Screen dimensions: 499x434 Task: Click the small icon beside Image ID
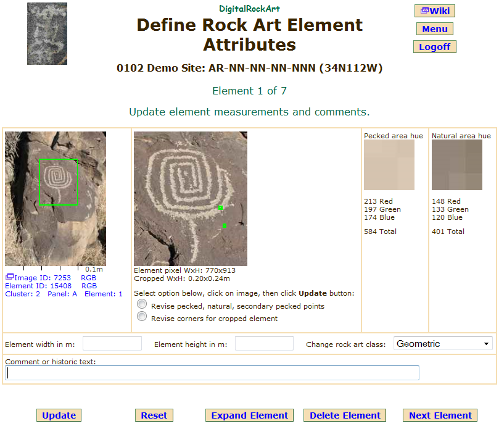tap(9, 277)
